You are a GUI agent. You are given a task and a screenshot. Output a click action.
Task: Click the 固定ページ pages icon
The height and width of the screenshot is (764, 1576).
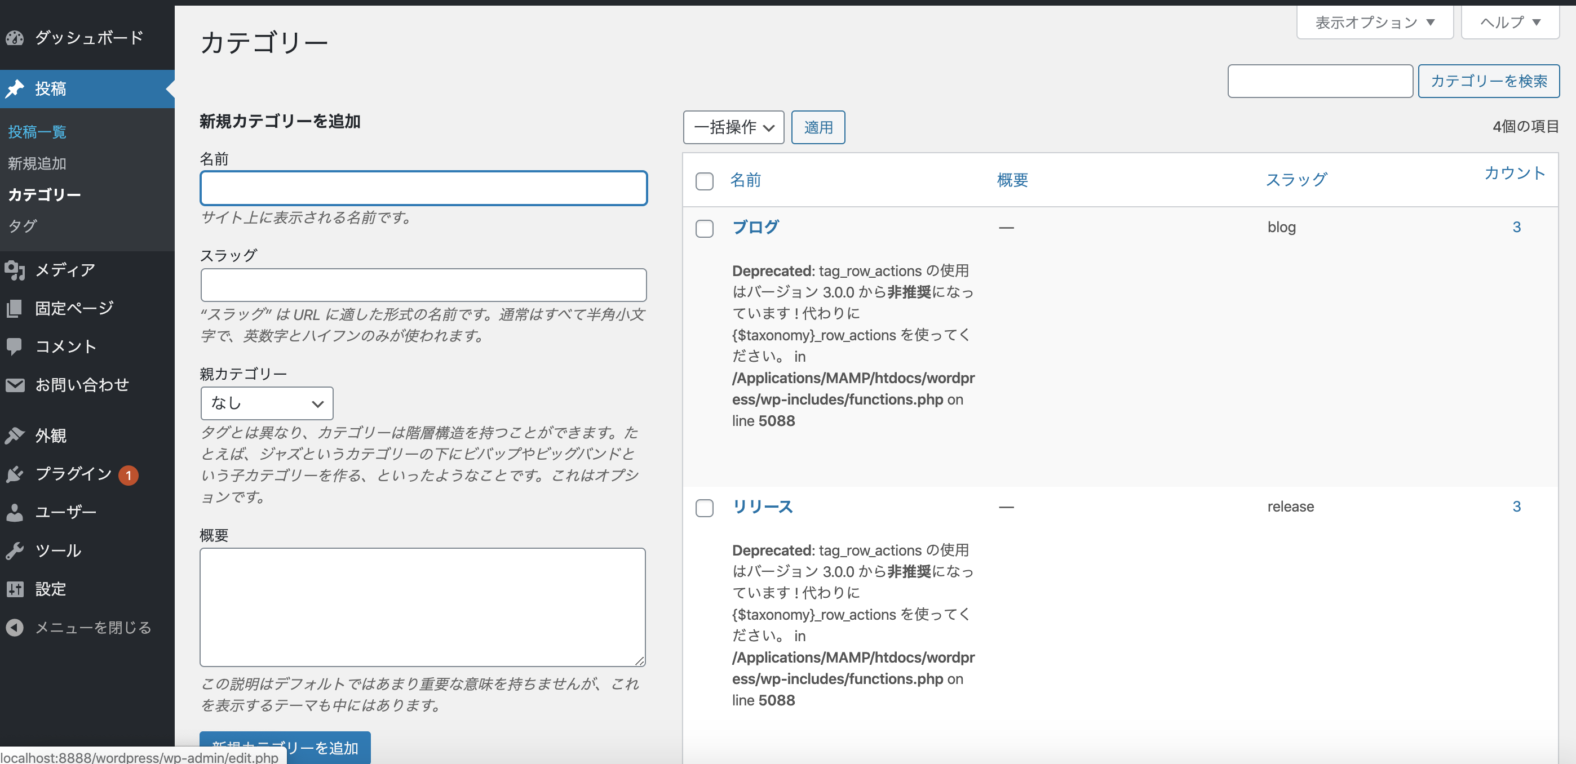(x=15, y=308)
